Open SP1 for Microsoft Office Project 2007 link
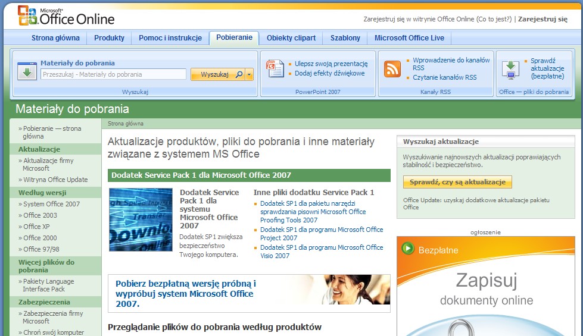The height and width of the screenshot is (336, 583). point(321,234)
